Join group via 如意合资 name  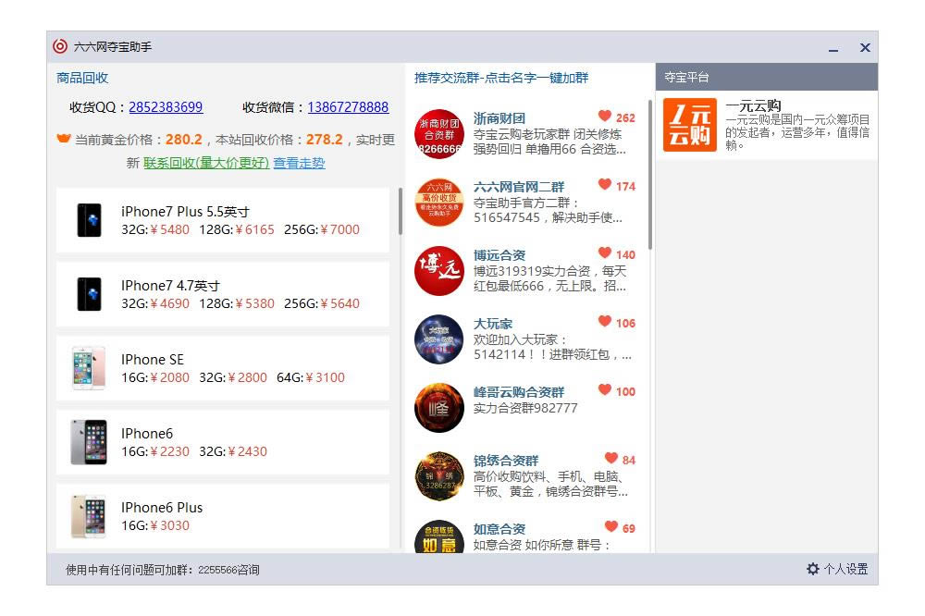point(499,529)
